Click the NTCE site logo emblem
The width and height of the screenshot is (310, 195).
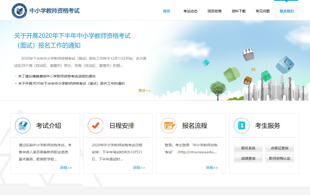(x=19, y=11)
